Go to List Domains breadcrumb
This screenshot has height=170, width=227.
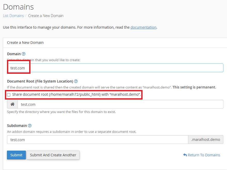[x=13, y=16]
